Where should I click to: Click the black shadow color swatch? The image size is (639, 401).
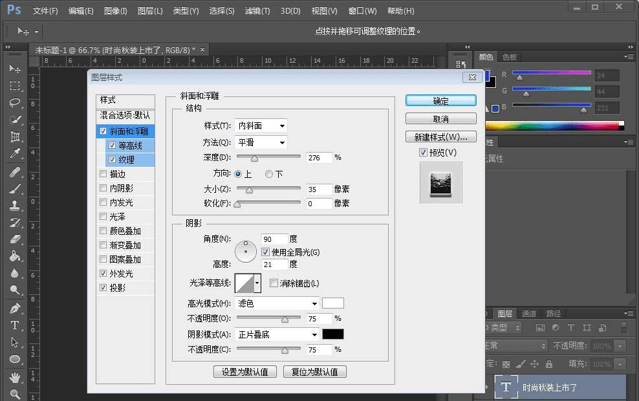[x=333, y=334]
